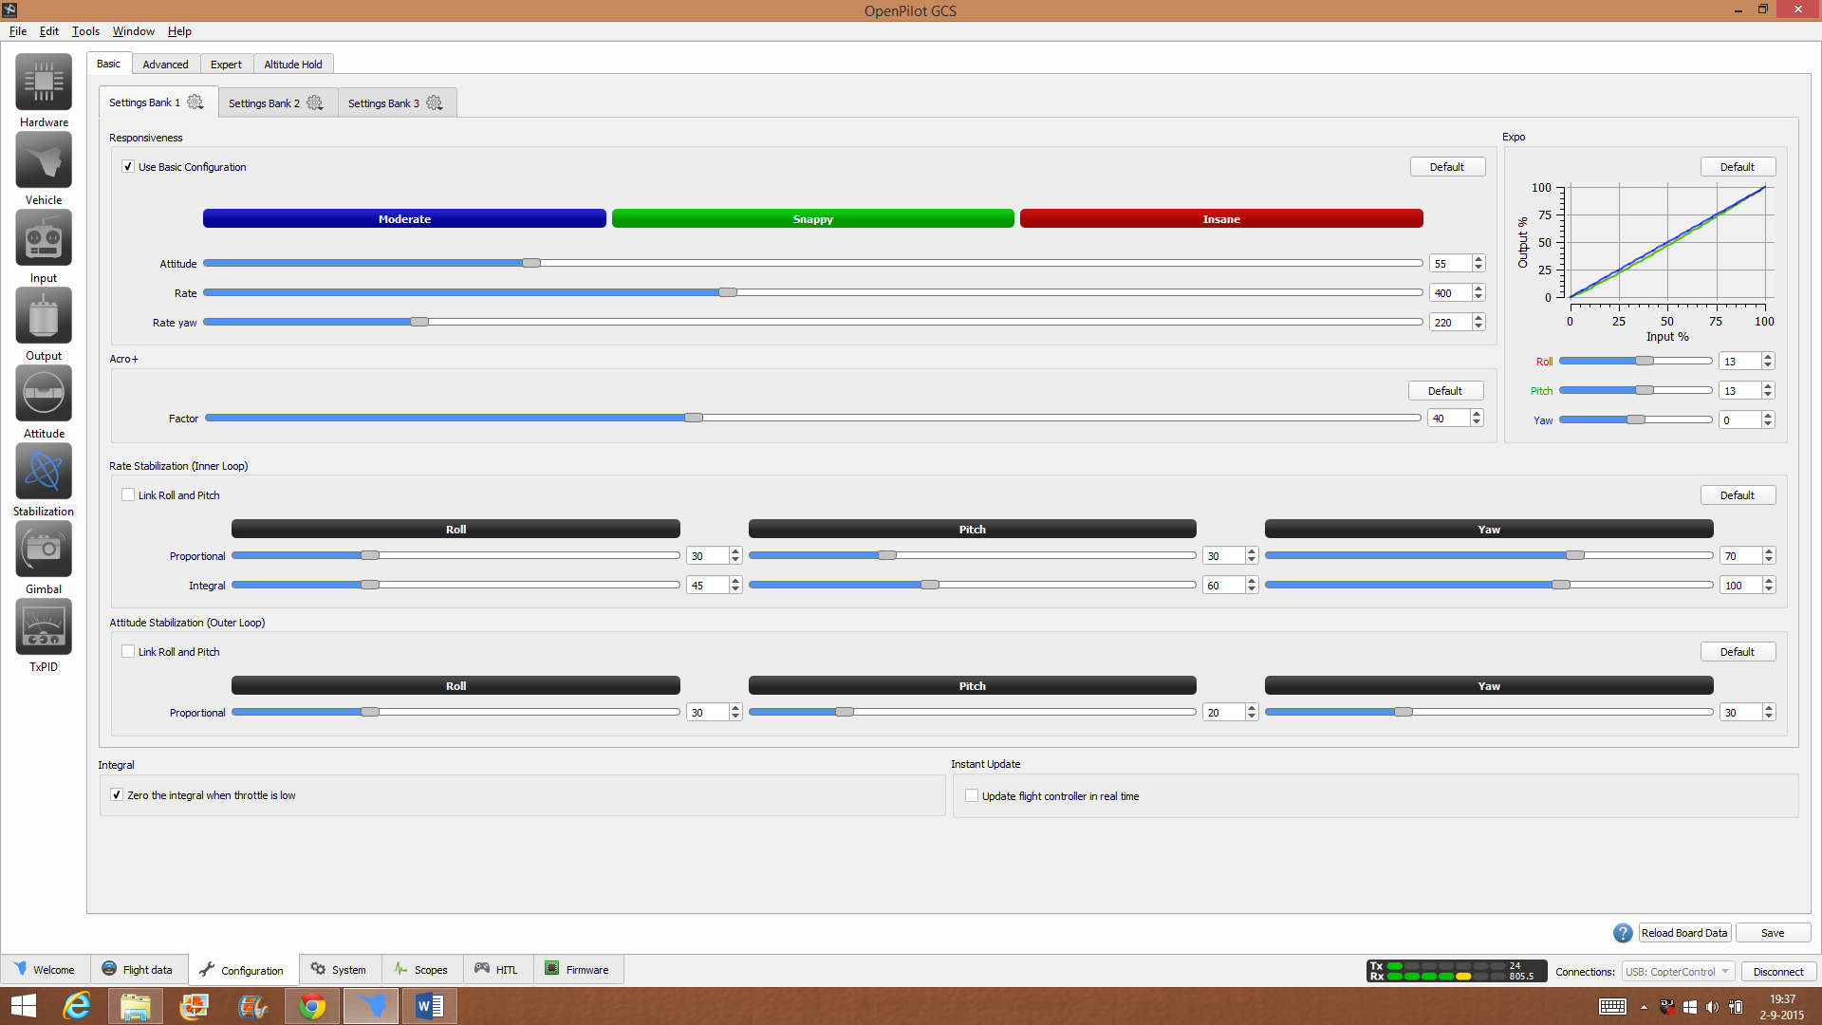Apply the Snappy responsiveness preset
The image size is (1822, 1025).
pos(813,218)
